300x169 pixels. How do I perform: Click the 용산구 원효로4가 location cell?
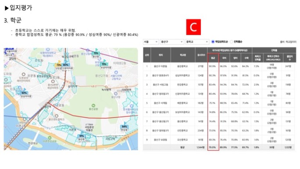161,76
